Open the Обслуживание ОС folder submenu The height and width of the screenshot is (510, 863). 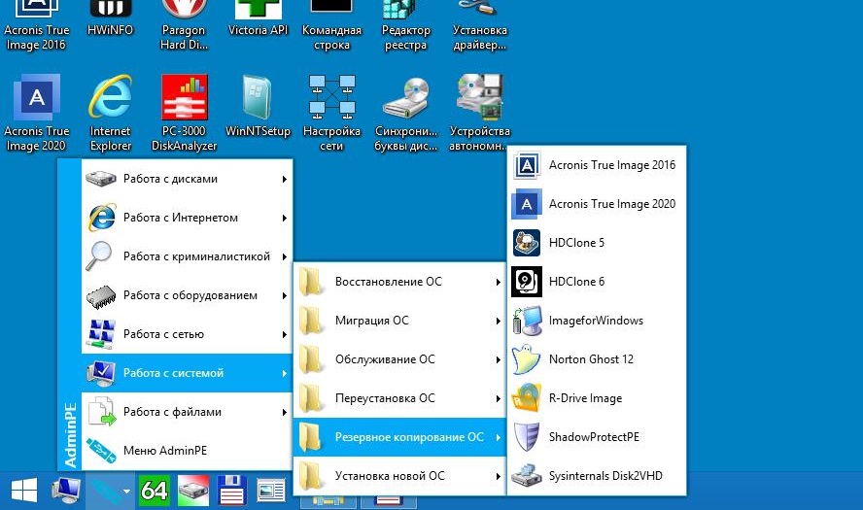(399, 359)
